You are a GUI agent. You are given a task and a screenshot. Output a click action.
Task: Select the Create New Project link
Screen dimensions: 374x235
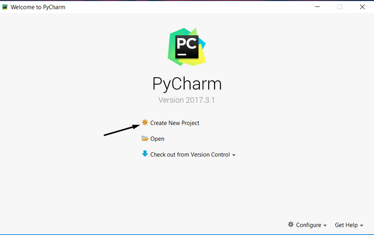click(175, 123)
